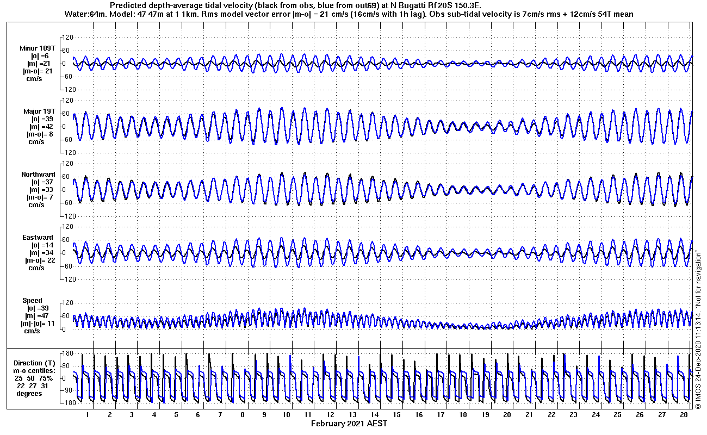Viewport: 707px width, 435px height.
Task: Click day 2 on the date axis
Action: [109, 415]
